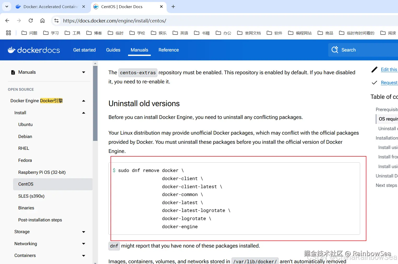This screenshot has width=398, height=264.
Task: Collapse the Docker Engine section
Action: click(84, 101)
